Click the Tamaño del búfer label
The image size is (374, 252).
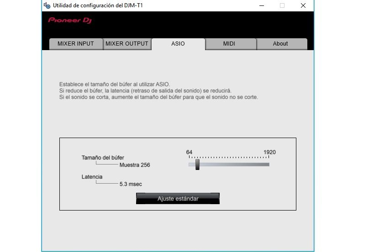click(x=103, y=158)
